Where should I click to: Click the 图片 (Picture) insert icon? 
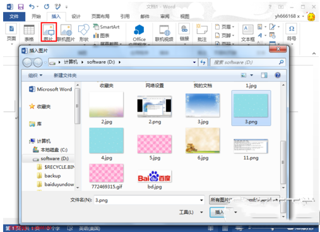[x=49, y=32]
